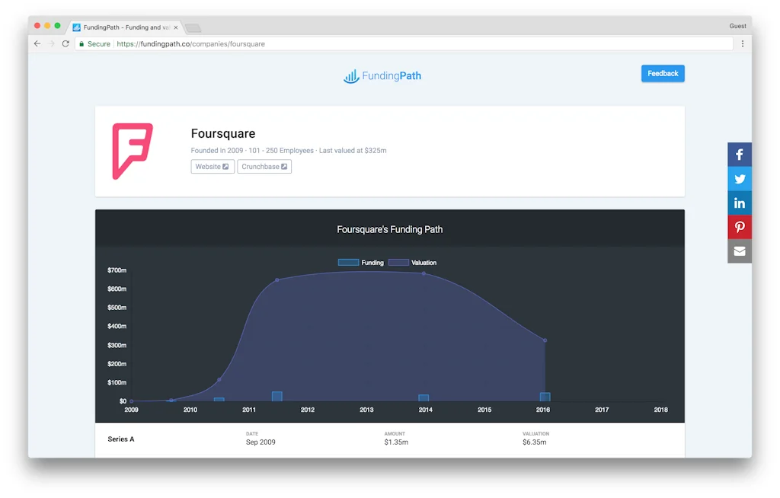This screenshot has height=498, width=780.
Task: Open browser tab overflow area
Action: point(191,27)
